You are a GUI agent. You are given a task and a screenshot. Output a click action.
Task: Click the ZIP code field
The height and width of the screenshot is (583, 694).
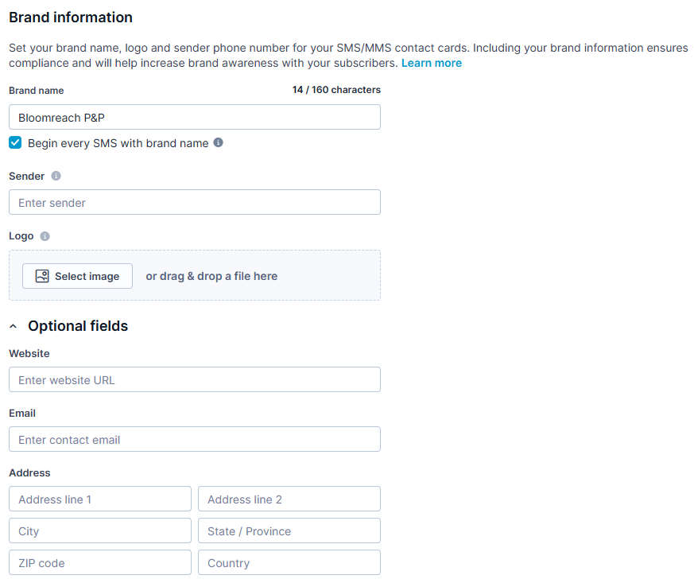coord(100,562)
